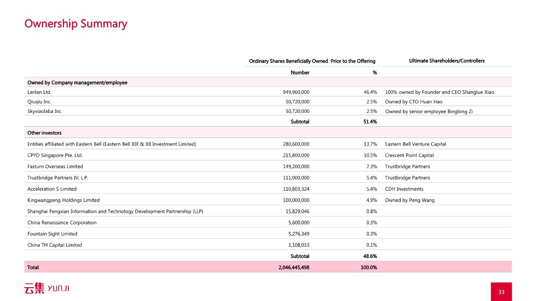Click 10.5% in CPYD Singapore row
The height and width of the screenshot is (301, 536).
370,155
